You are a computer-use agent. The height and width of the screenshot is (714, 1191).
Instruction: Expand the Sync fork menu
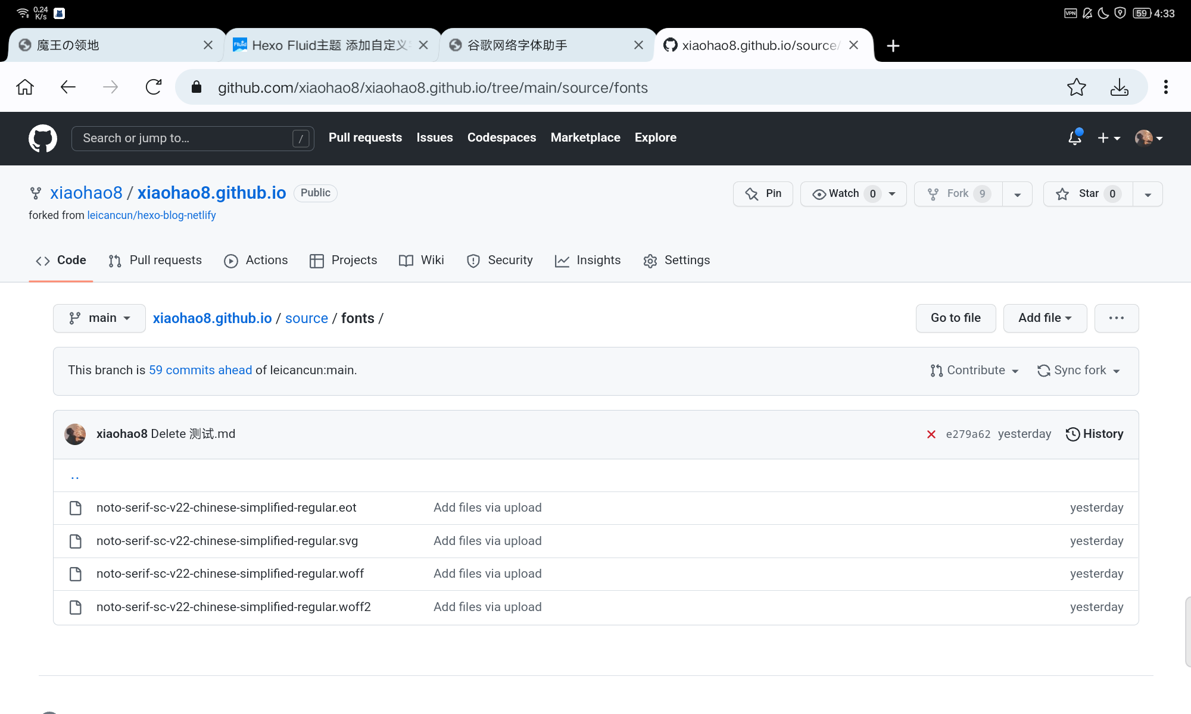coord(1078,371)
